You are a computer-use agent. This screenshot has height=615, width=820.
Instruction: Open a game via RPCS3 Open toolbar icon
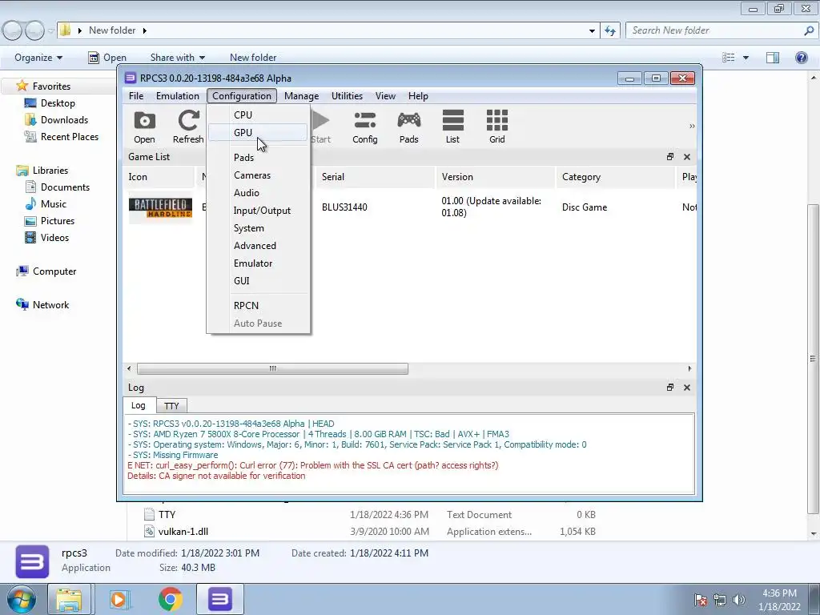[x=144, y=127]
